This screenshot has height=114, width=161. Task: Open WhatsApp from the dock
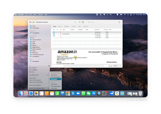[x=83, y=93]
